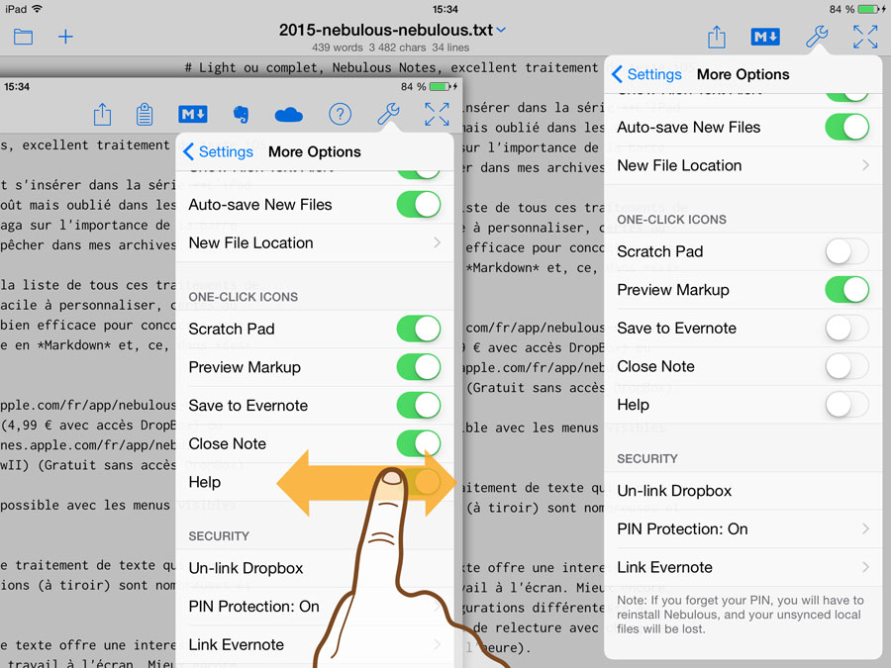Tap Un-link Dropbox in left panel
891x668 pixels.
point(315,568)
